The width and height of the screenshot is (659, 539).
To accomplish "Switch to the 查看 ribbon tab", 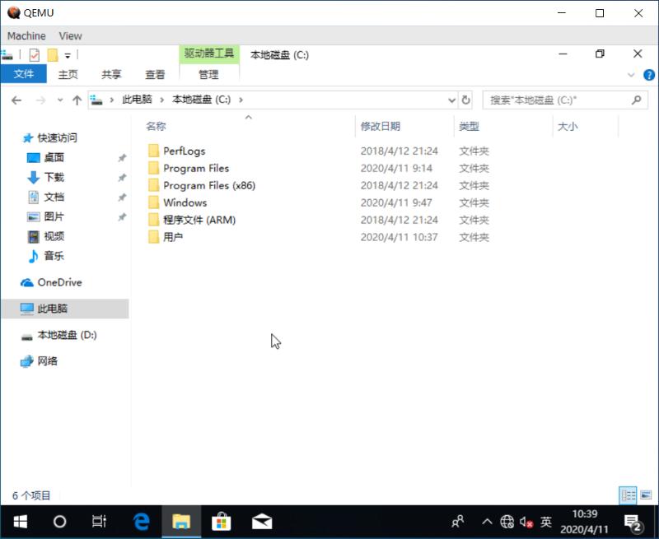I will [x=155, y=74].
